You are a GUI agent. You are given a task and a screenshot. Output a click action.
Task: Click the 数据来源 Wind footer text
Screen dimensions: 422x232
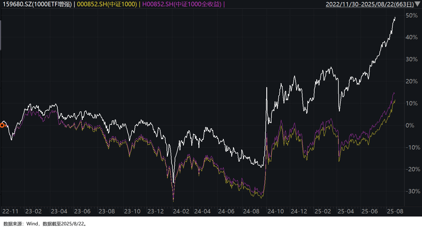pyautogui.click(x=45, y=224)
